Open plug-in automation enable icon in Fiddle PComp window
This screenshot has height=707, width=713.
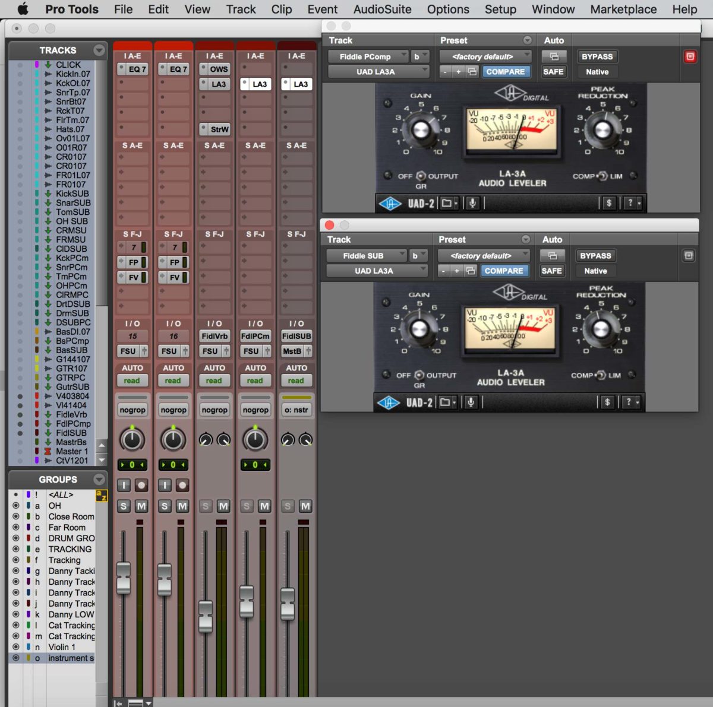554,57
